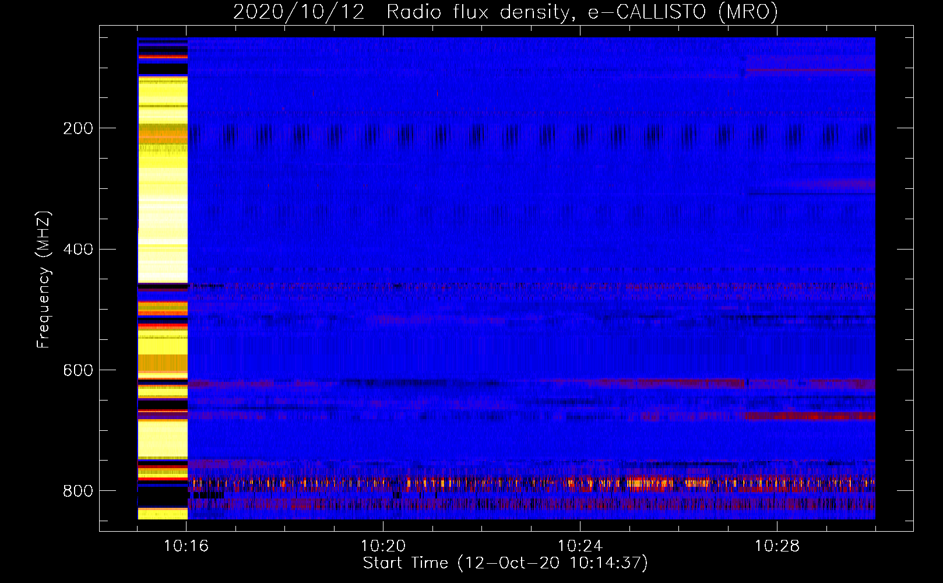Click the "Frequency (MHZ)" axis label
The height and width of the screenshot is (583, 943).
(x=44, y=280)
